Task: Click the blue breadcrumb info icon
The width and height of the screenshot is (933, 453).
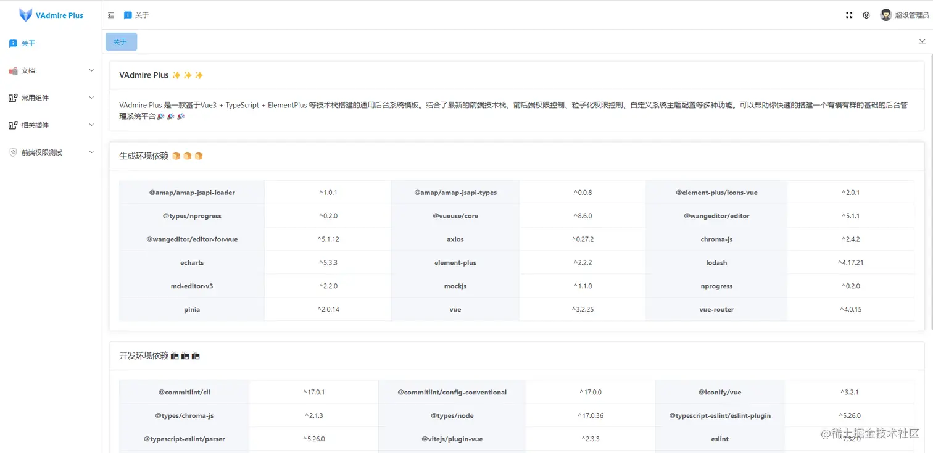Action: (x=128, y=15)
